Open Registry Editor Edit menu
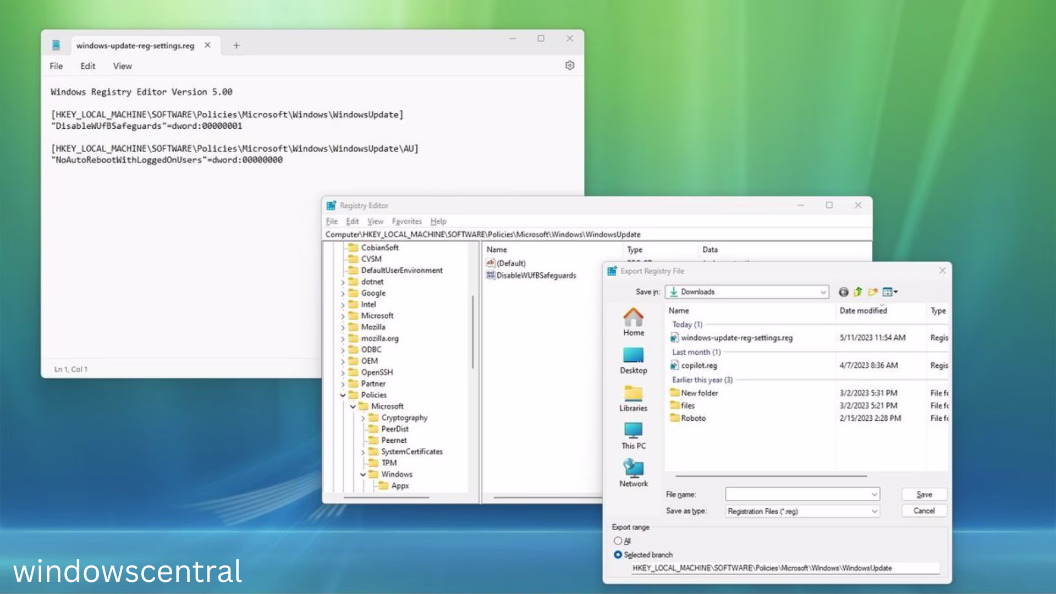 (x=352, y=221)
